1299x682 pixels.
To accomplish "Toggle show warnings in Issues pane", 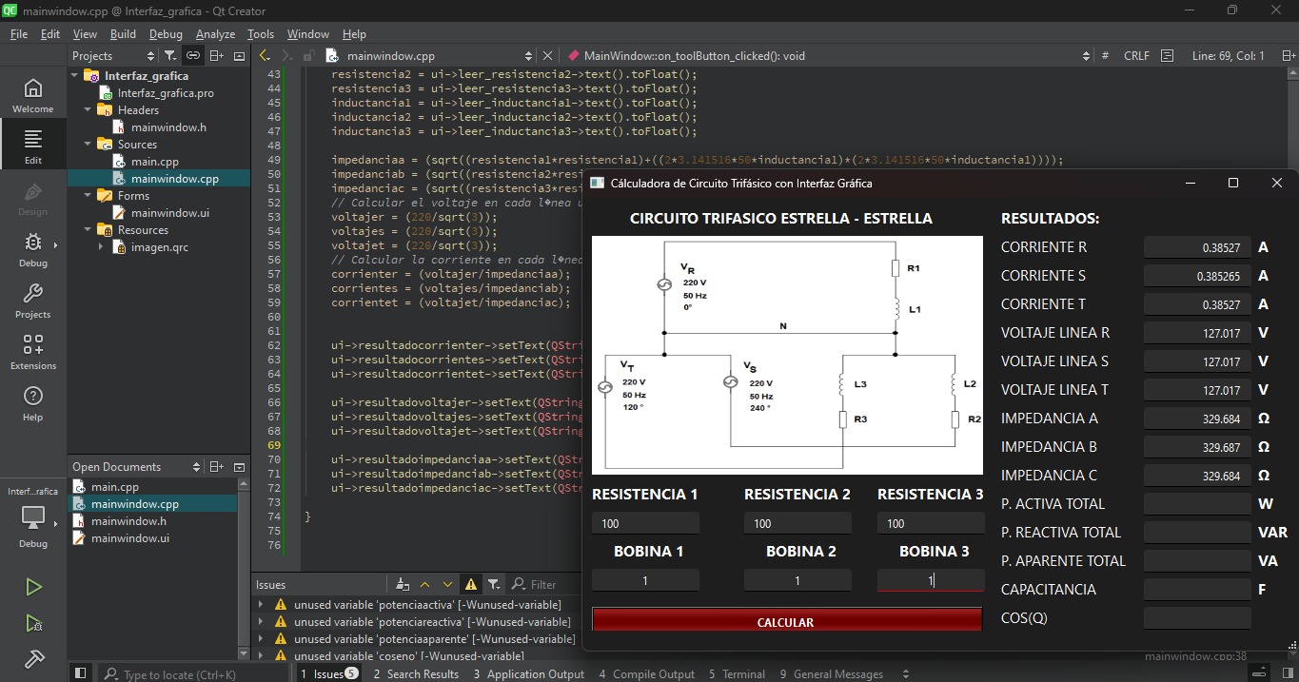I will 470,584.
